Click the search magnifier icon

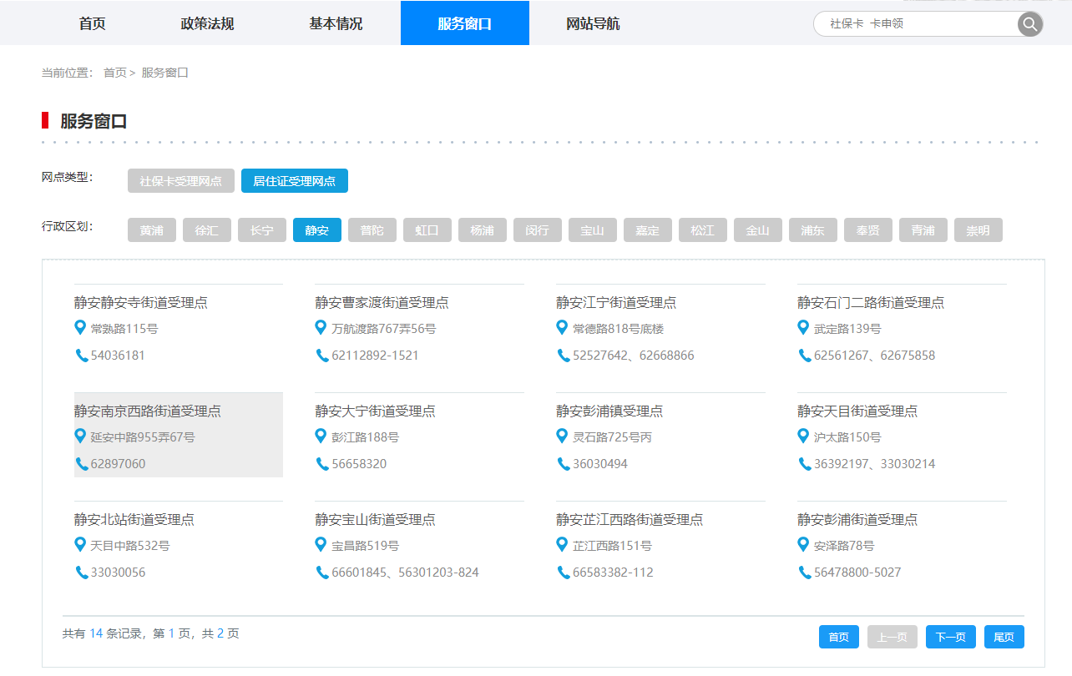click(1030, 24)
